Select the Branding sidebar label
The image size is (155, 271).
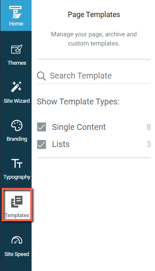[x=17, y=139]
